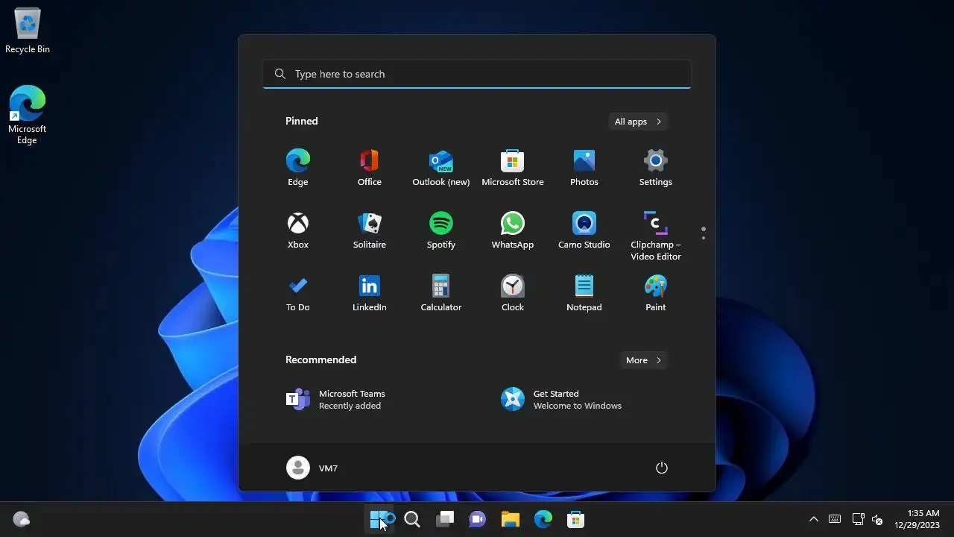Launch Camo Studio
Image resolution: width=954 pixels, height=537 pixels.
point(584,231)
